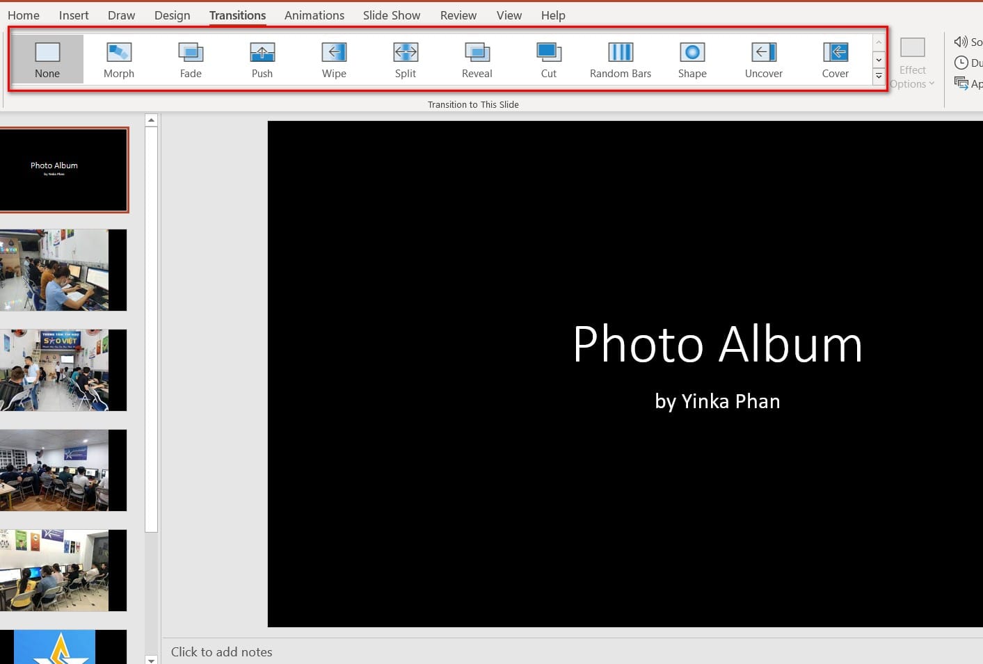The image size is (983, 664).
Task: Click the Photo Album title text
Action: (717, 344)
